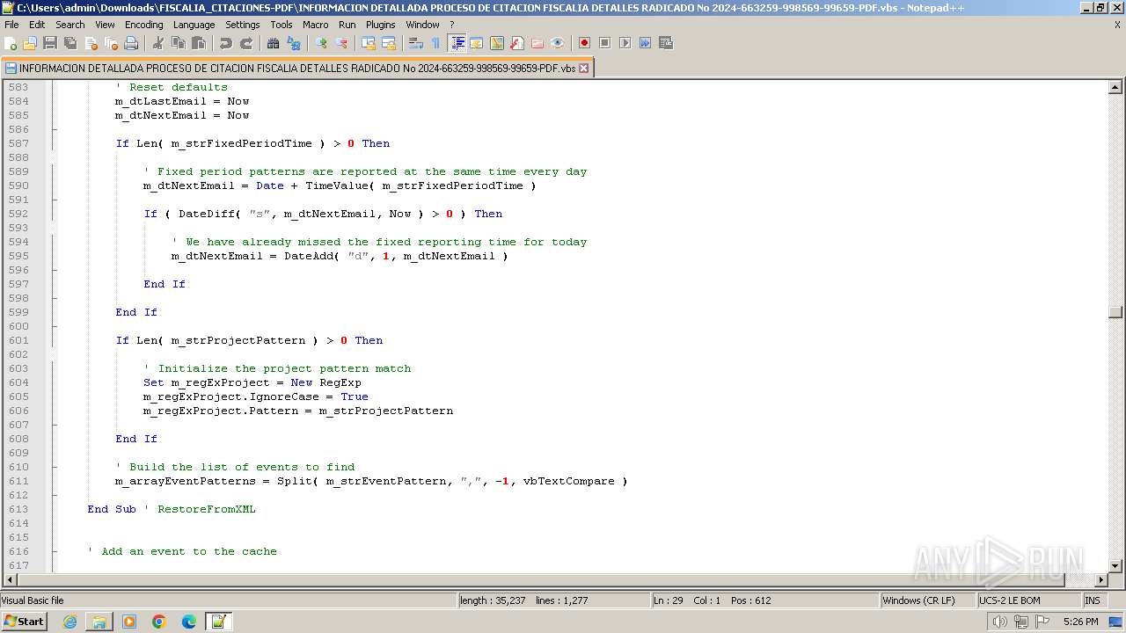
Task: Click the Save All toolbar icon
Action: 70,43
